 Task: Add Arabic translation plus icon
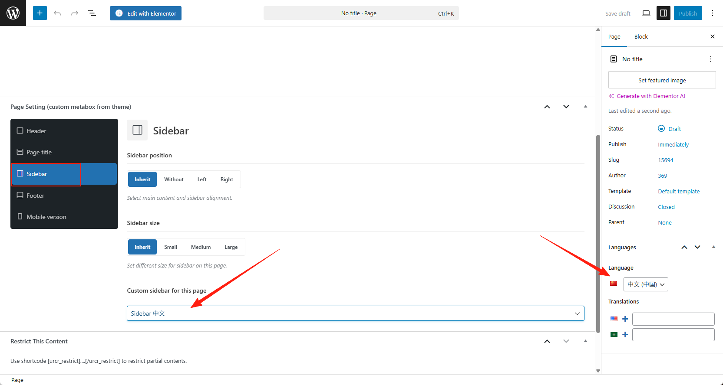click(625, 335)
